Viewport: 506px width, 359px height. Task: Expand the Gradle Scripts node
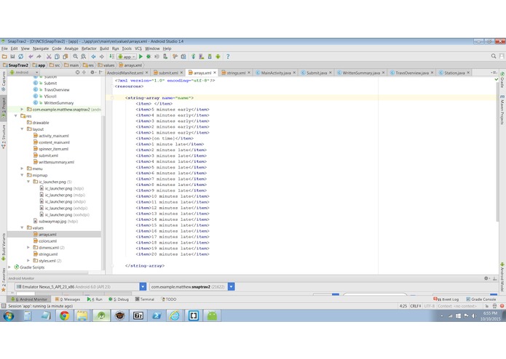[x=9, y=267]
